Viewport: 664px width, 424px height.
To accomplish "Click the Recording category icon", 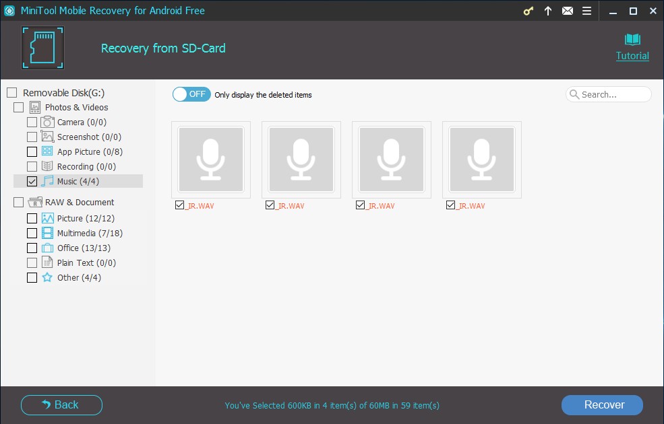I will [47, 166].
